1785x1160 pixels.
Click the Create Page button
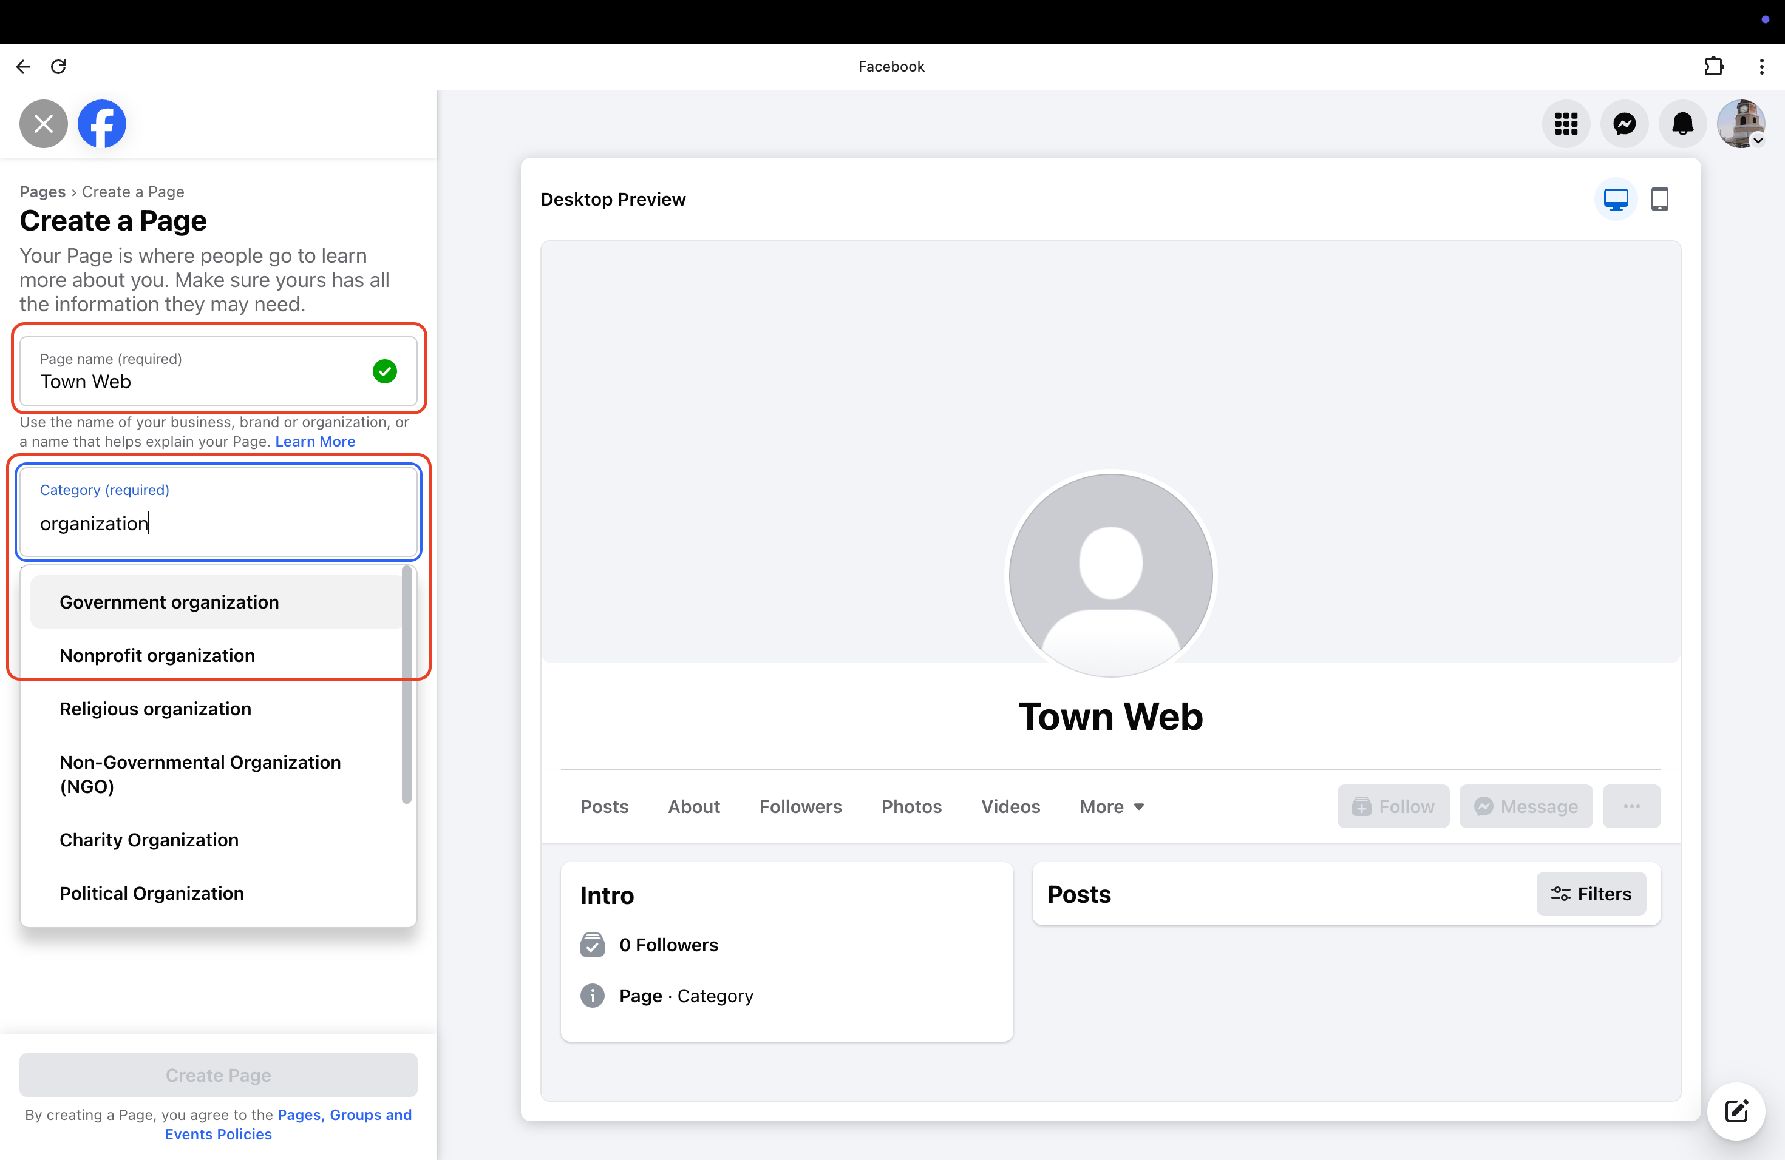pos(218,1075)
